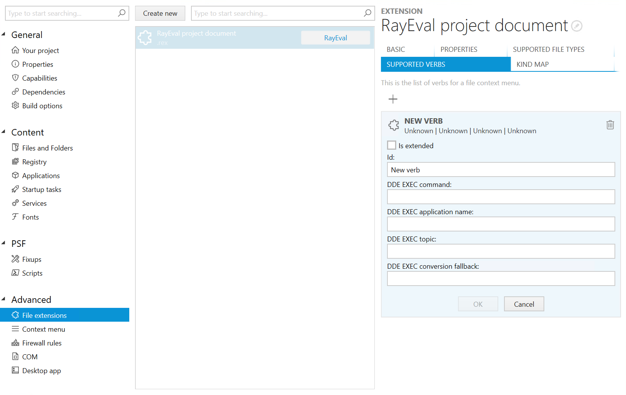Click the Applications icon under Content
626x395 pixels.
coord(15,175)
